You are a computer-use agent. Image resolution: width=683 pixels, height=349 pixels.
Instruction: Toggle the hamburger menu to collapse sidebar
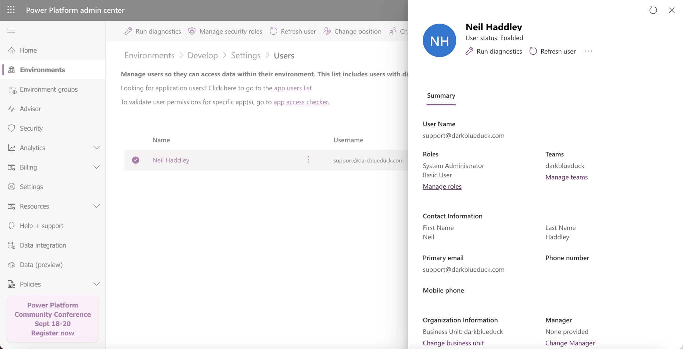point(11,31)
